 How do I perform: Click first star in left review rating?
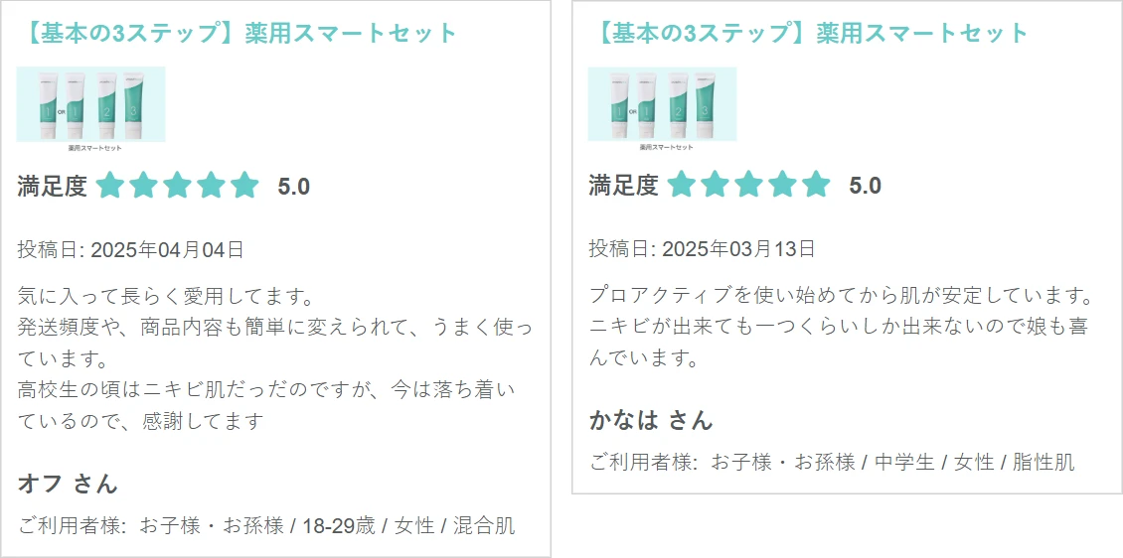coord(110,186)
